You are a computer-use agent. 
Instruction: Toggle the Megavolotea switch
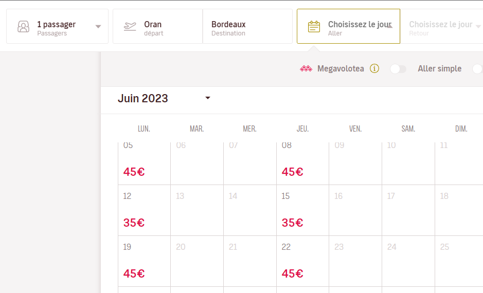tap(398, 69)
